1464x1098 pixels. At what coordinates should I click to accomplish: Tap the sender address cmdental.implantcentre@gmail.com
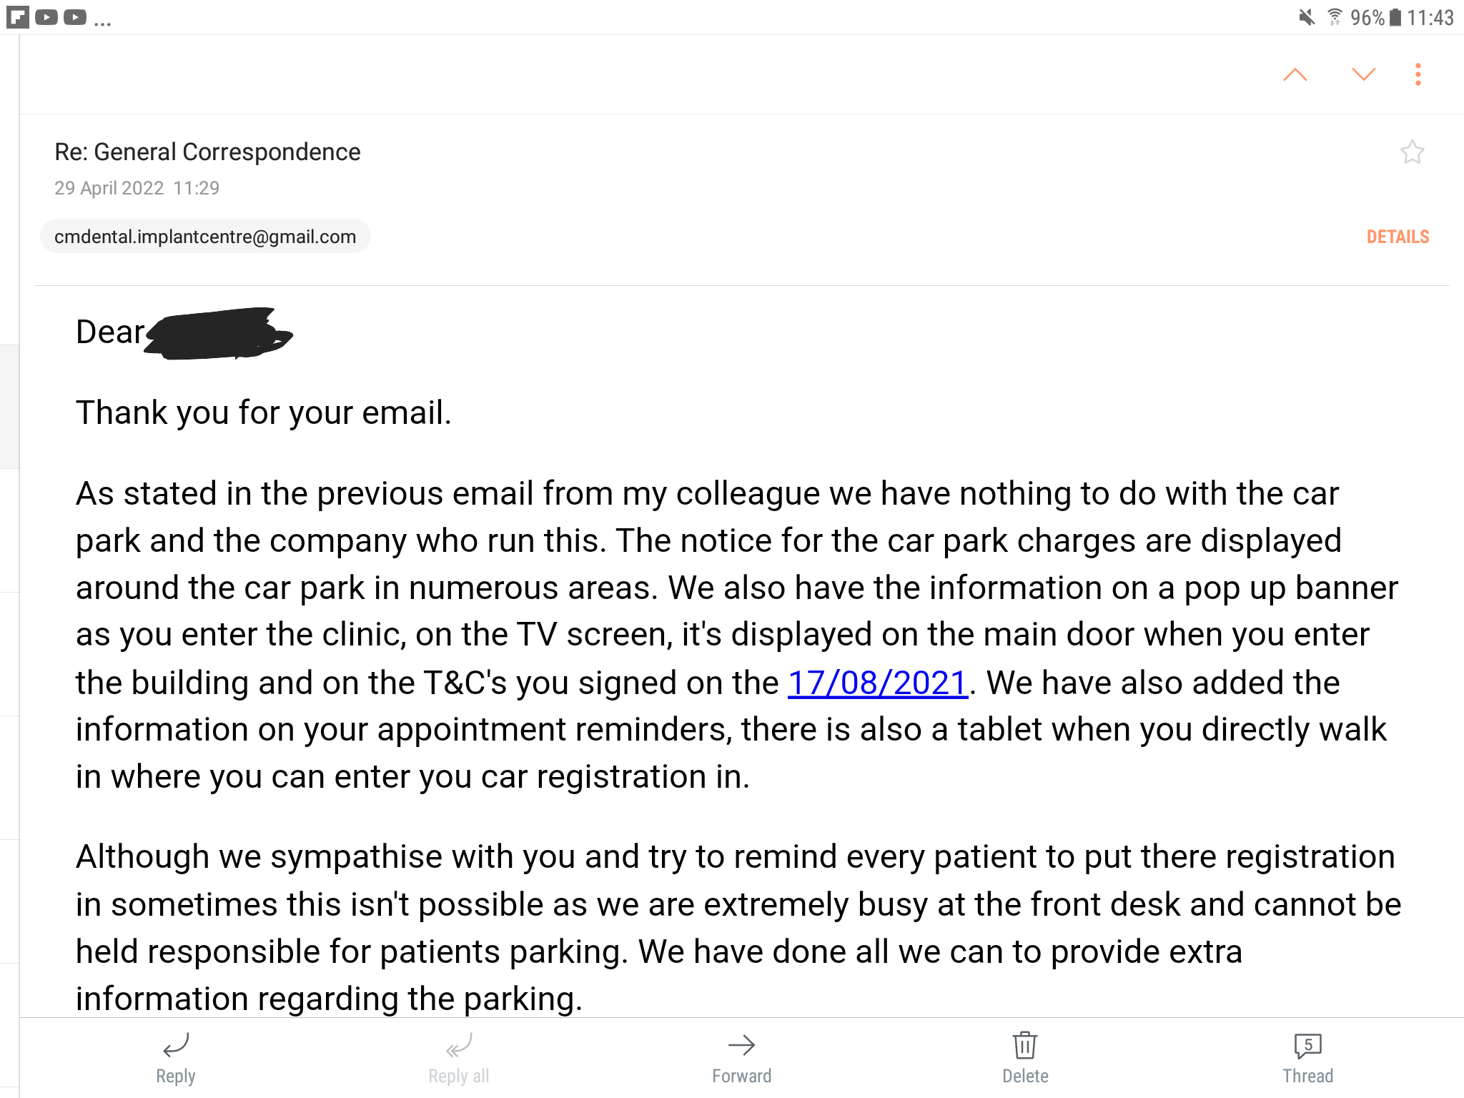[x=205, y=237]
